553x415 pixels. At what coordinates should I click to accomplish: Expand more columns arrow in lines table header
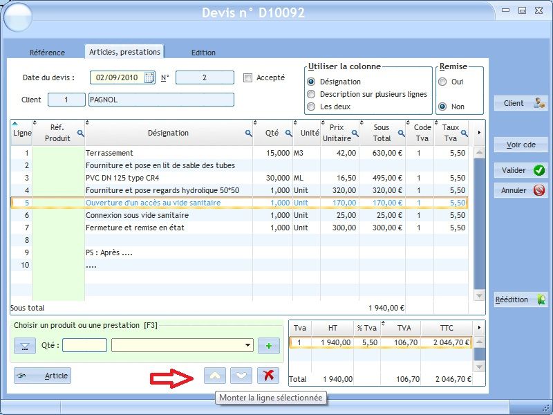tap(479, 133)
